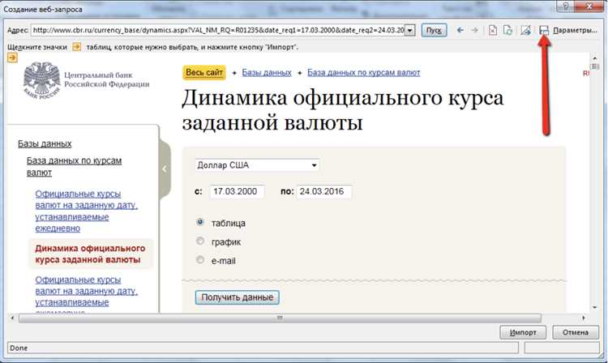Viewport: 608px width, 363px height.
Task: Select the e-mail radio option
Action: (200, 259)
